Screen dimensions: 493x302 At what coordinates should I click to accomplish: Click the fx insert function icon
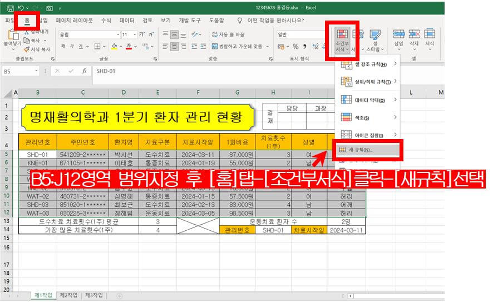tap(84, 71)
